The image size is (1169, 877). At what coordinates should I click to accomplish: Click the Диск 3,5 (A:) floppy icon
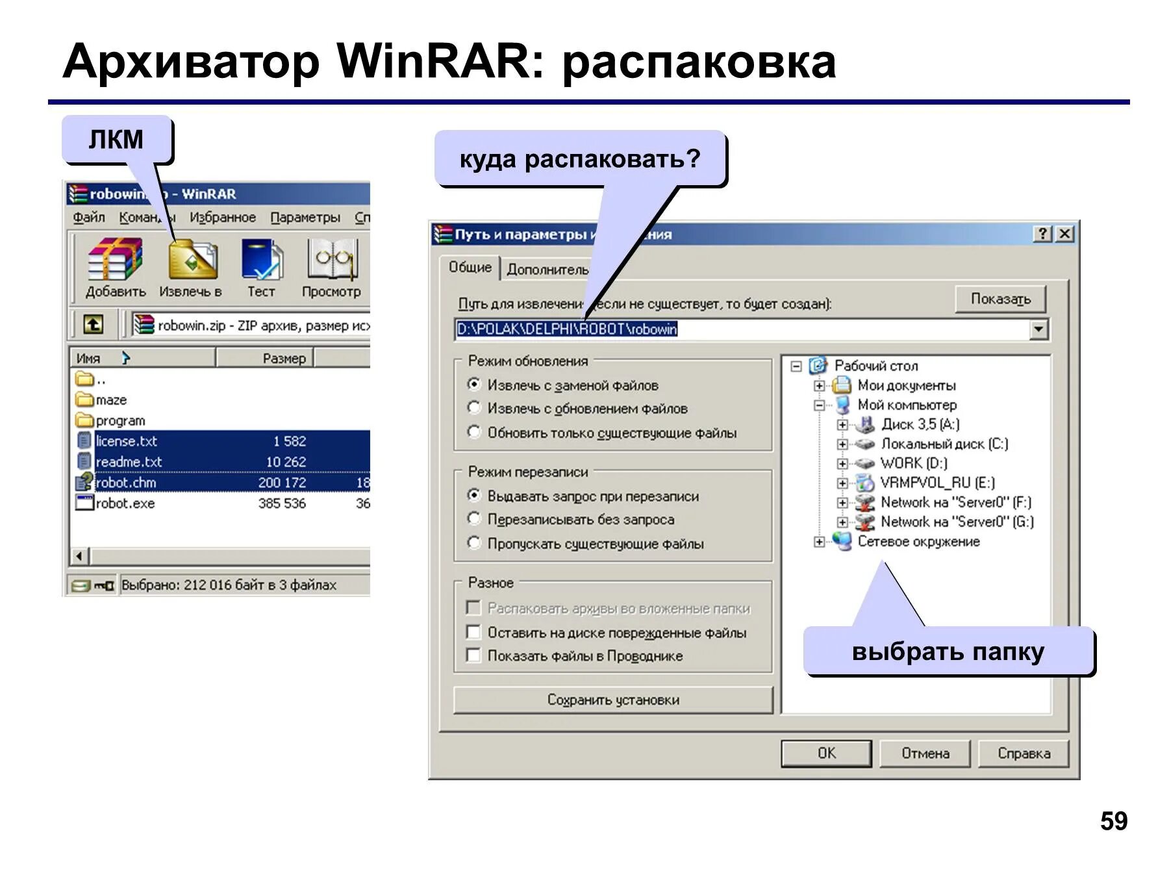(x=865, y=424)
